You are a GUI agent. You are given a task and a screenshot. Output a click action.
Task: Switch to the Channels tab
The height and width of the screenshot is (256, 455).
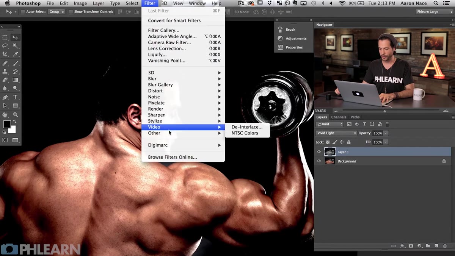click(x=339, y=117)
